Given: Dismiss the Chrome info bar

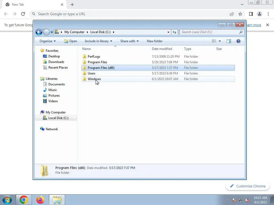Looking at the screenshot, I should click(x=267, y=25).
